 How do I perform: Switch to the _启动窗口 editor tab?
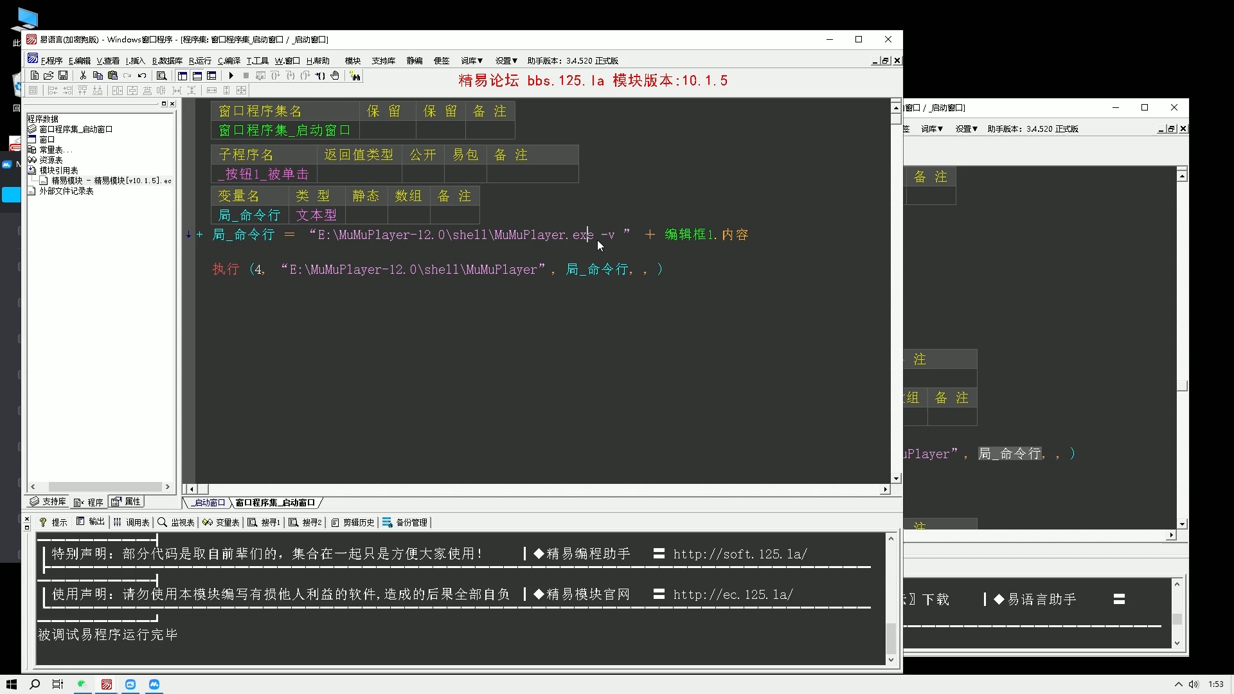pyautogui.click(x=209, y=503)
